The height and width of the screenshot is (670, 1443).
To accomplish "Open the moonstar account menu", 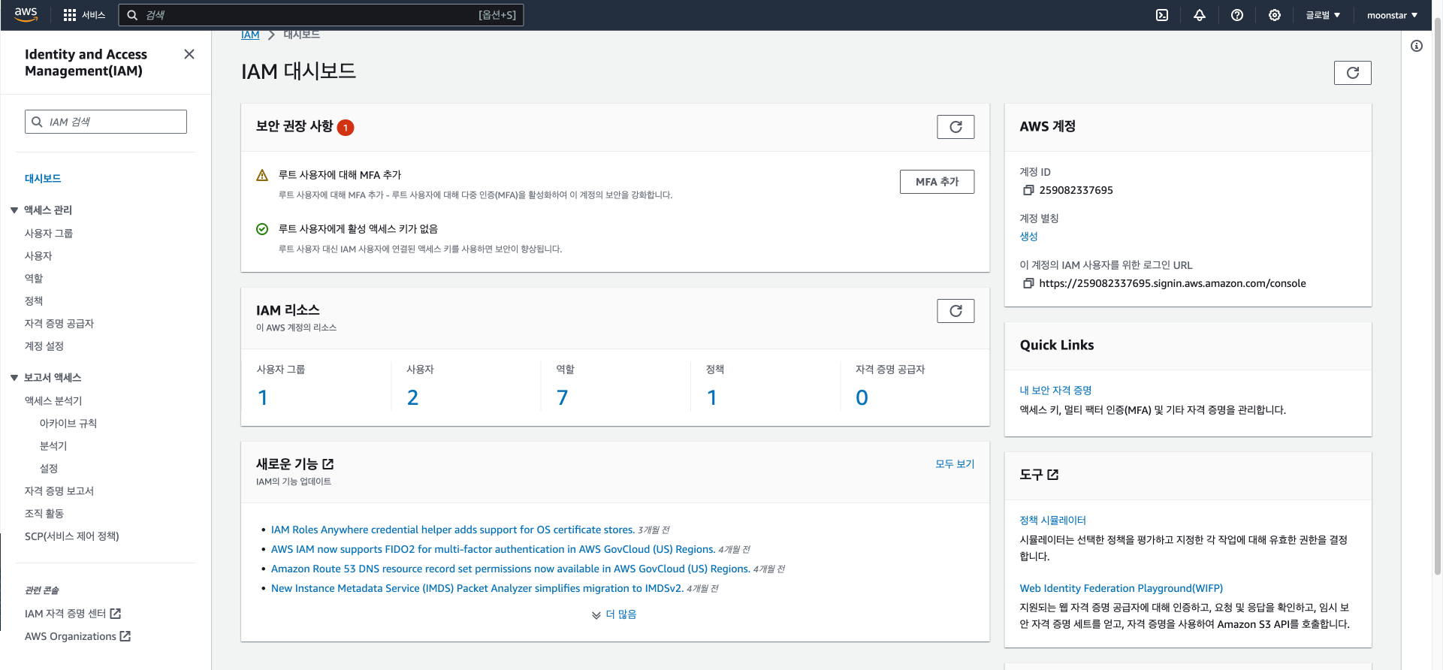I will tap(1392, 15).
